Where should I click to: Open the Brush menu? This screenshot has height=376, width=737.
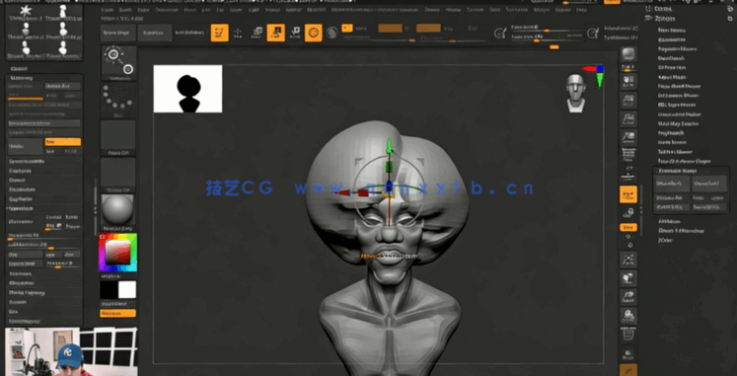[x=125, y=10]
